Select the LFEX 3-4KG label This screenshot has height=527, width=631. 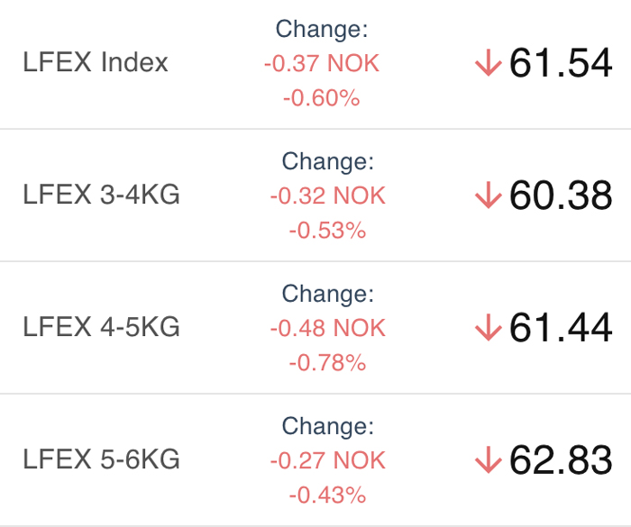101,195
